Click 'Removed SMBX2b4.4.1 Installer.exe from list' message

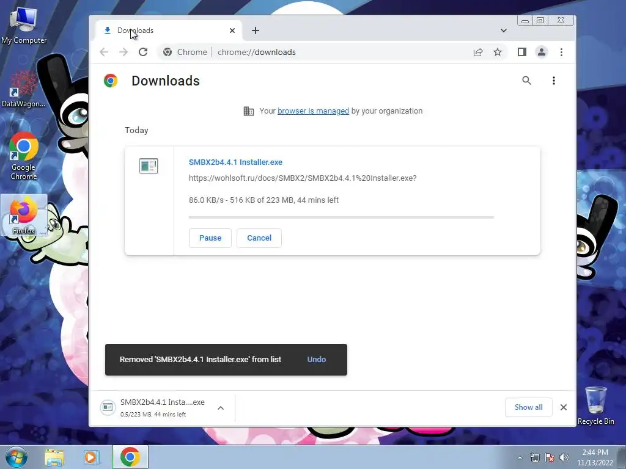click(201, 359)
